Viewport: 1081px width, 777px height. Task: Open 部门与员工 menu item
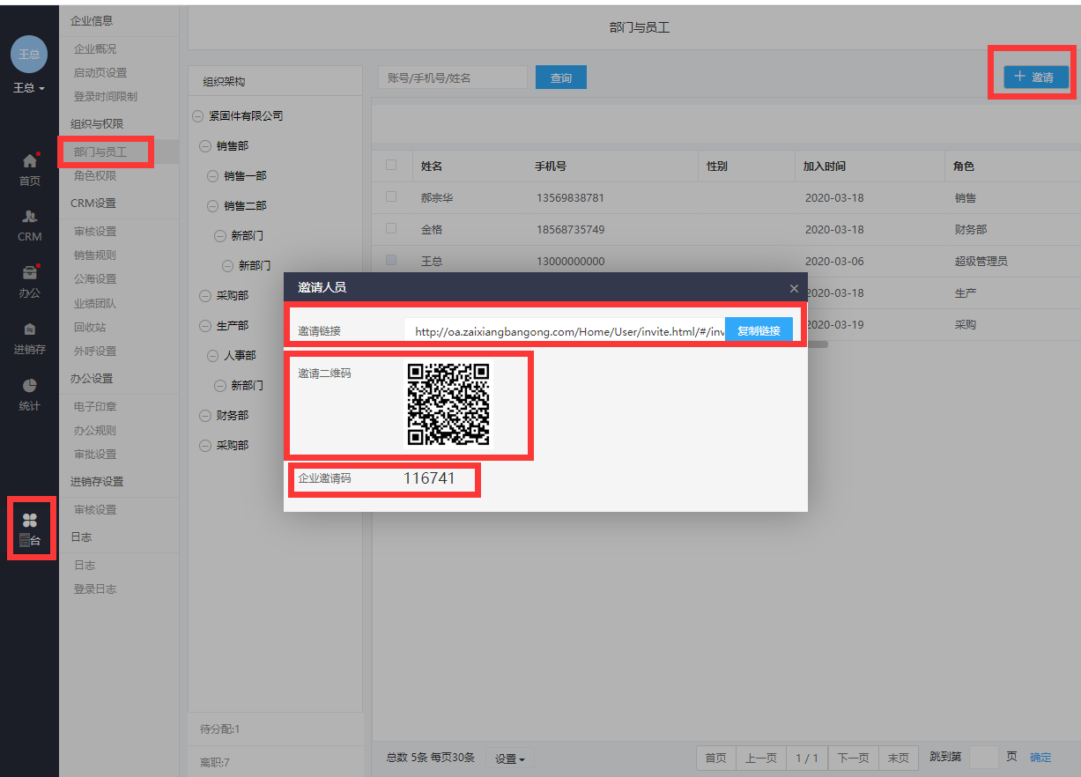(x=100, y=152)
